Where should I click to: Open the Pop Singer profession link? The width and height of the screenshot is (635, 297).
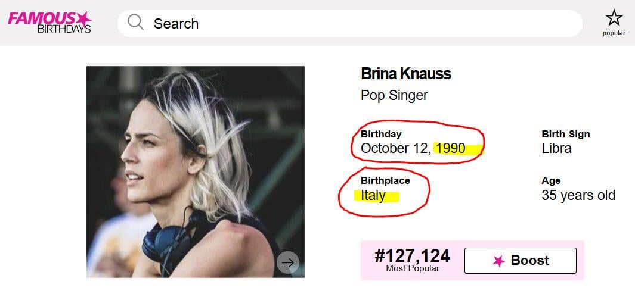point(394,95)
